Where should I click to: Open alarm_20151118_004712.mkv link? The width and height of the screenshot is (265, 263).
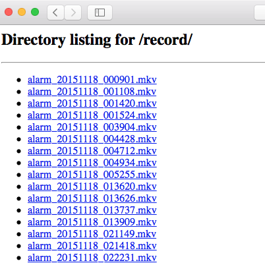click(x=92, y=151)
